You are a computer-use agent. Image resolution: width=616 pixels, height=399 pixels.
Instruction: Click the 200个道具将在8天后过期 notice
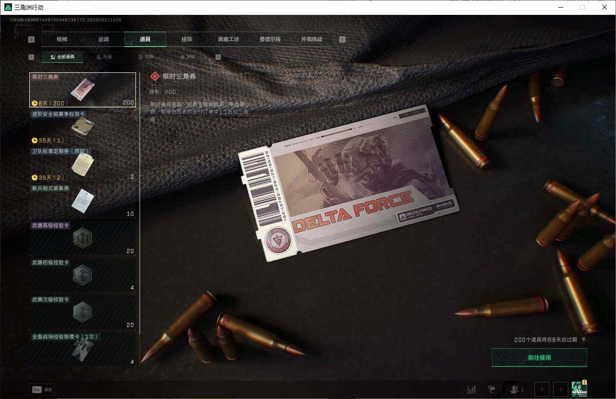(x=546, y=340)
